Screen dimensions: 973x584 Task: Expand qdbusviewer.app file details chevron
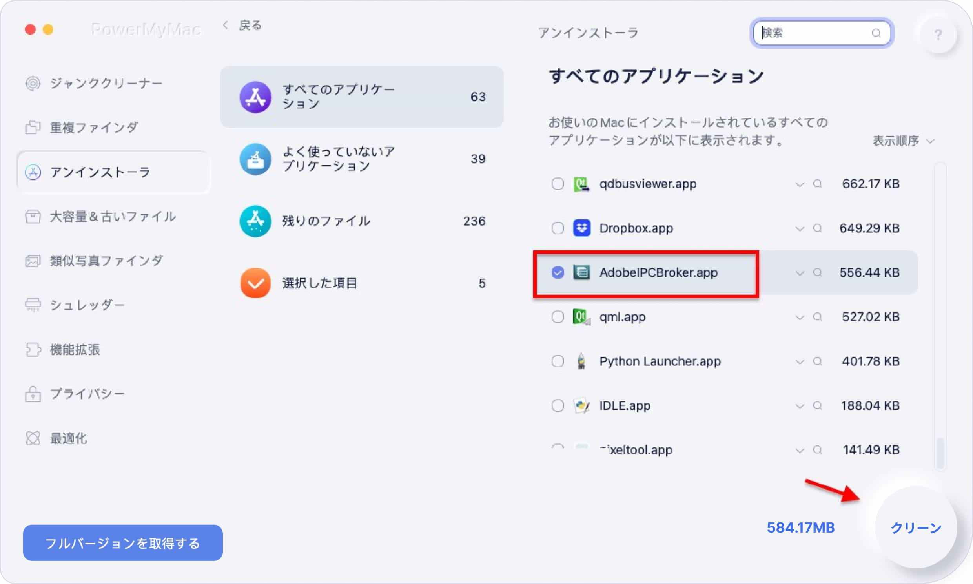800,184
